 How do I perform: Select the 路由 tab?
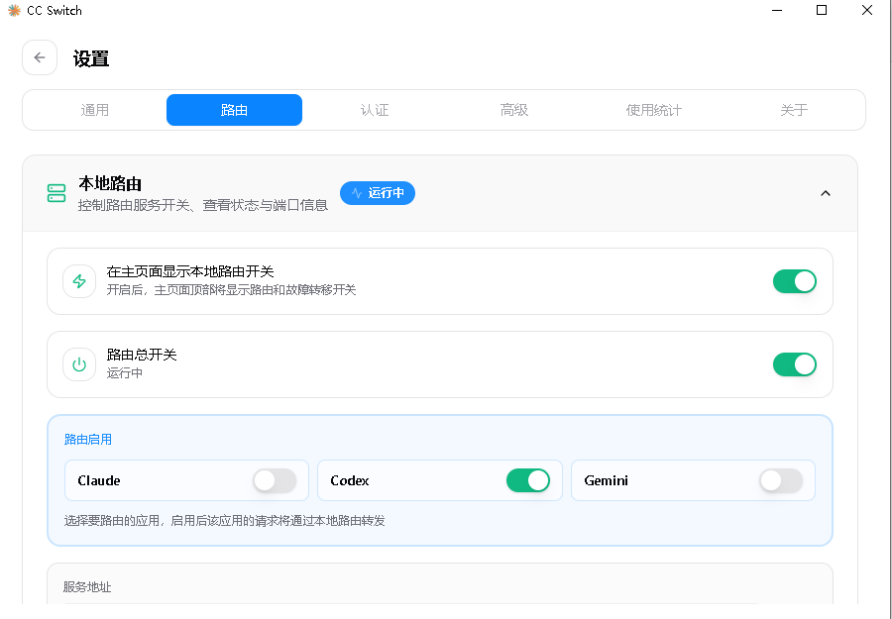pos(234,110)
